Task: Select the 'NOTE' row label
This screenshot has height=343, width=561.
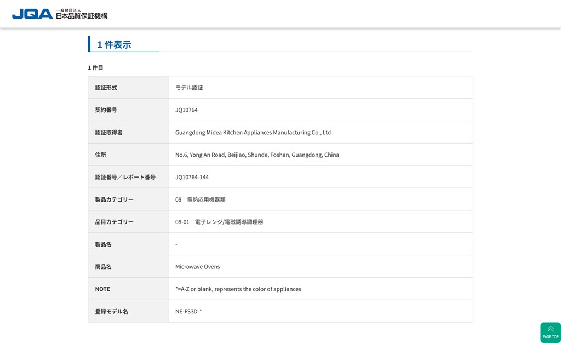Action: tap(102, 289)
